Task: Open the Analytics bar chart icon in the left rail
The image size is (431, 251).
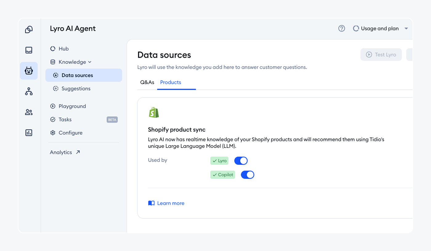Action: [x=29, y=133]
